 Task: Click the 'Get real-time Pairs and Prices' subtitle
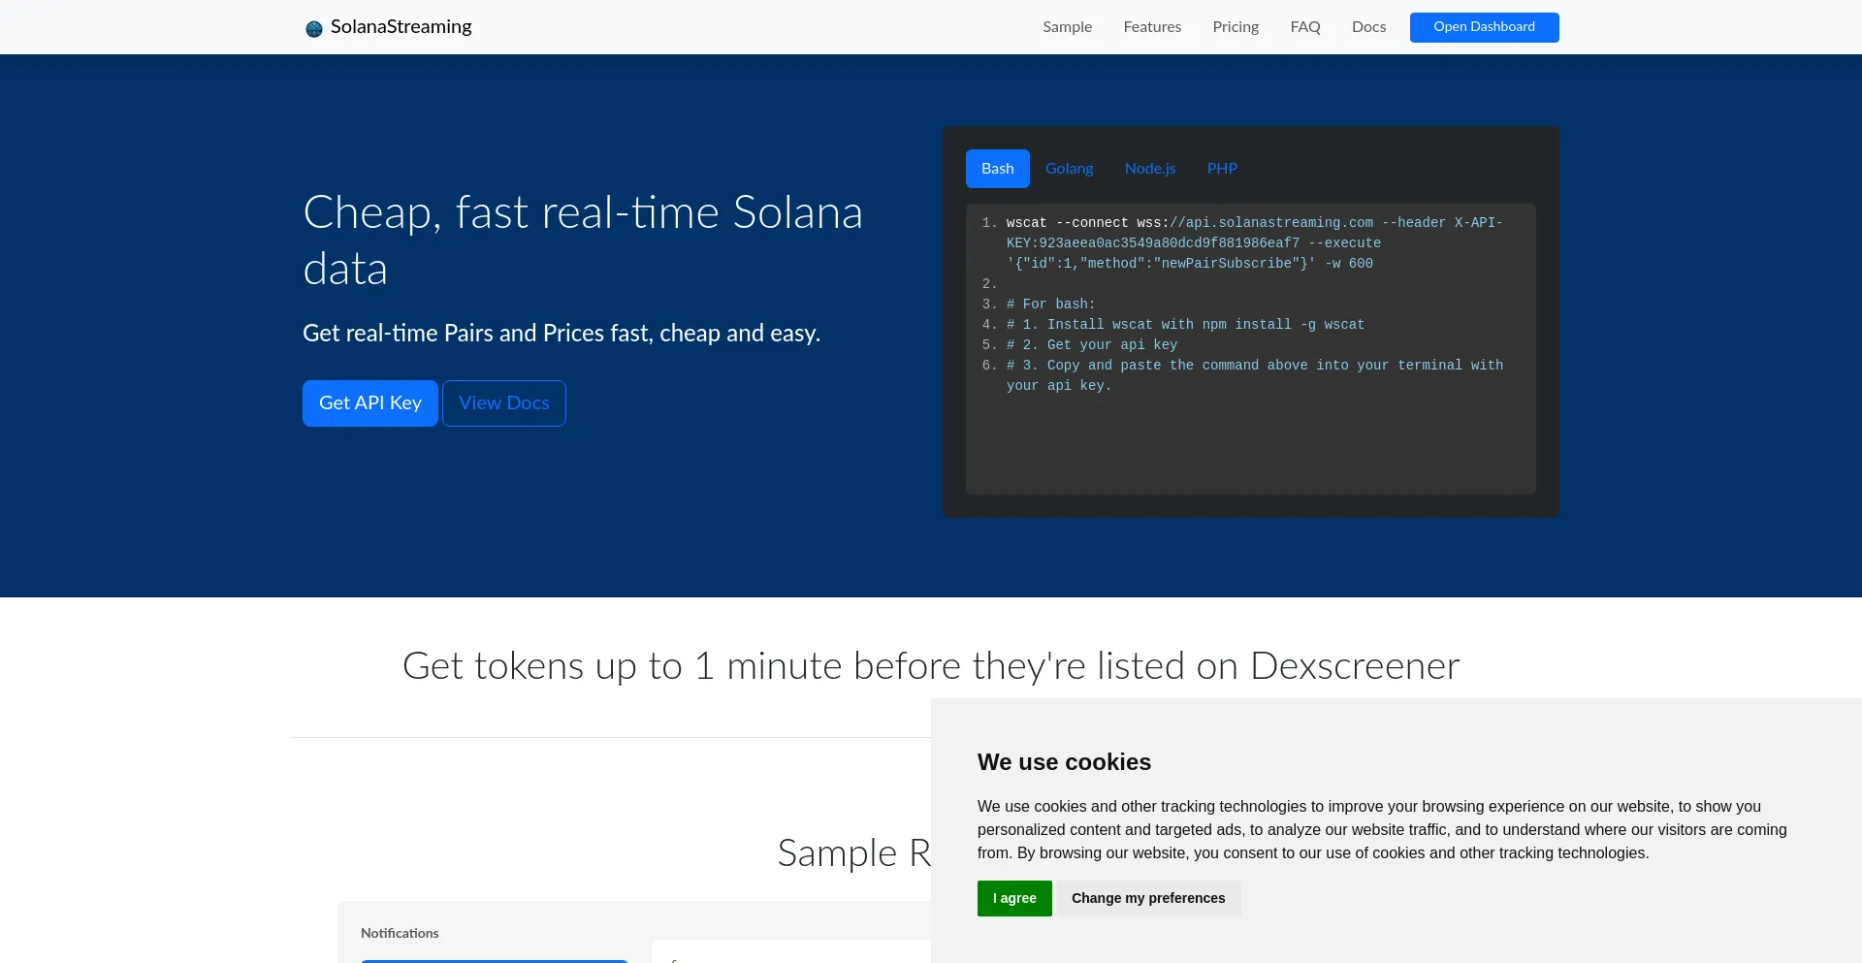pyautogui.click(x=562, y=334)
